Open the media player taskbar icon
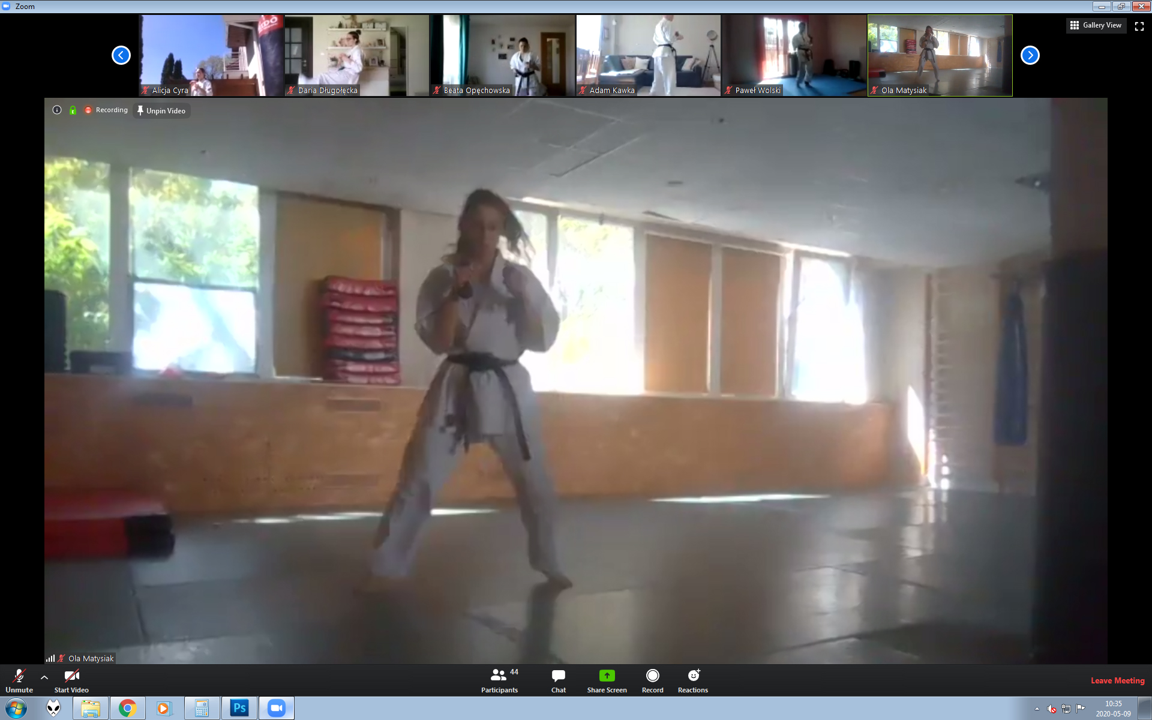The image size is (1152, 720). tap(164, 709)
